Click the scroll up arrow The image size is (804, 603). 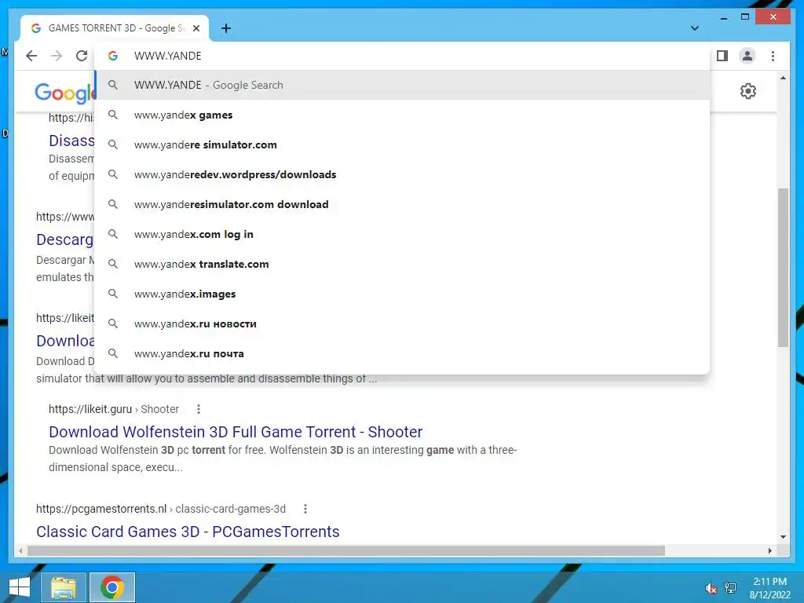tap(783, 78)
